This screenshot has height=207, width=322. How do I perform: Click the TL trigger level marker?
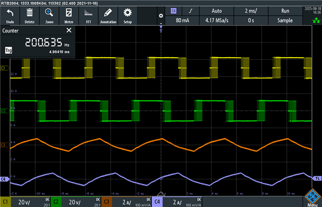click(x=317, y=178)
